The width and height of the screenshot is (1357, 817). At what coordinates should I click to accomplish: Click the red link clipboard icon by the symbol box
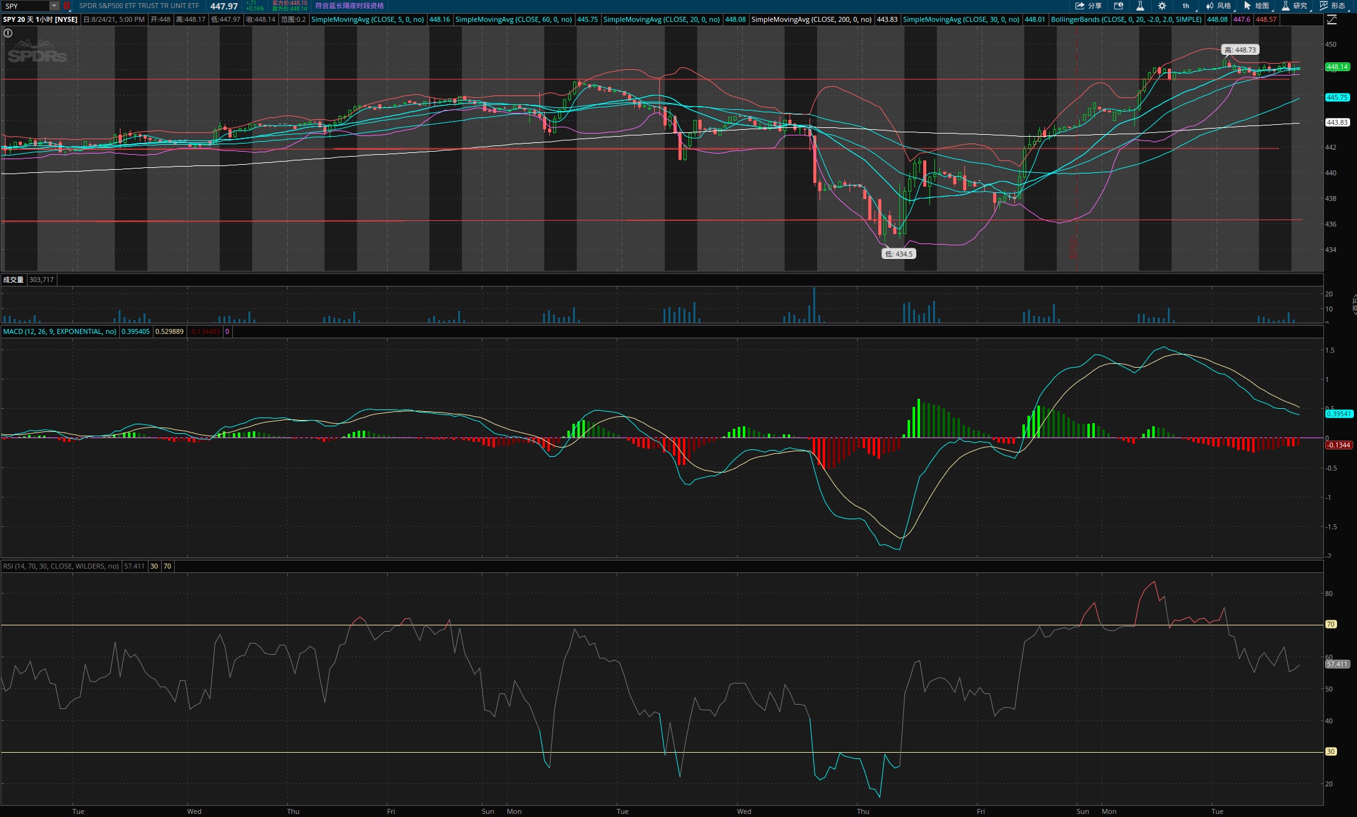[67, 6]
